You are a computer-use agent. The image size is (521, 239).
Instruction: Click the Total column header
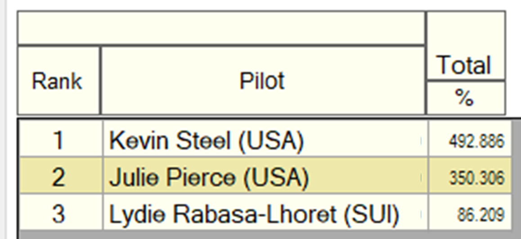[x=466, y=45]
